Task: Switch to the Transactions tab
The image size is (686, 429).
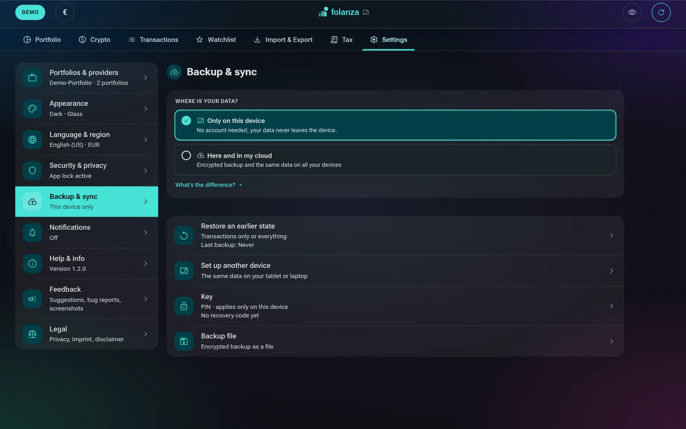Action: [x=153, y=40]
